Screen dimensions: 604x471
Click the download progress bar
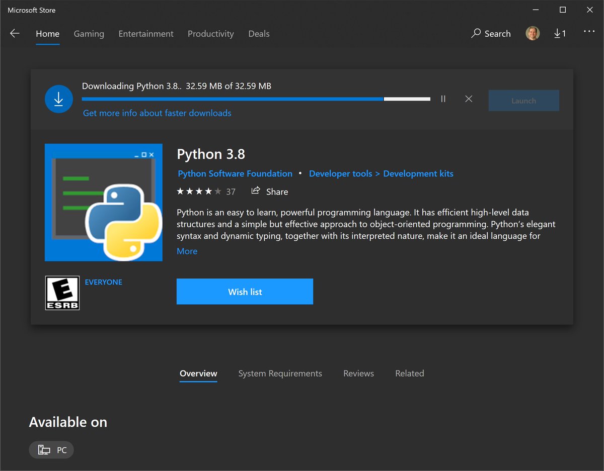coord(256,99)
